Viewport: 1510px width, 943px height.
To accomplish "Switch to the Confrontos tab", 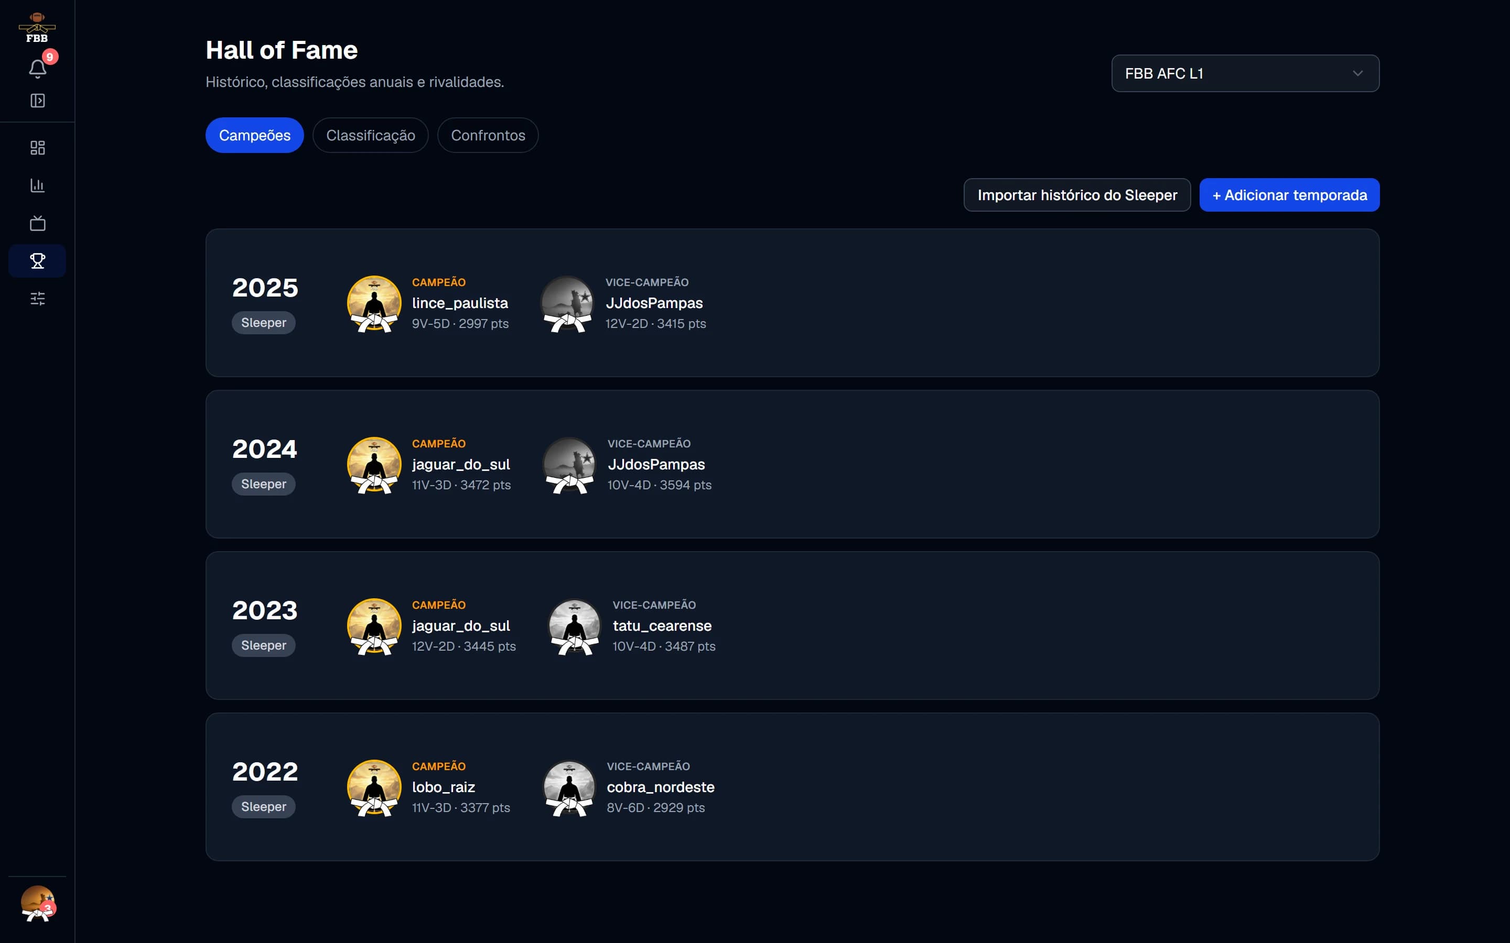I will (488, 135).
